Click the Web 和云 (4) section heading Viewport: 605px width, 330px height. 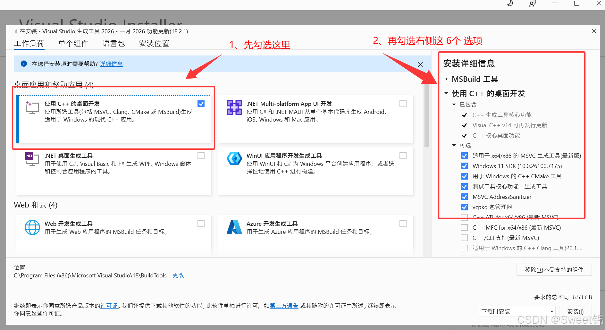point(36,205)
